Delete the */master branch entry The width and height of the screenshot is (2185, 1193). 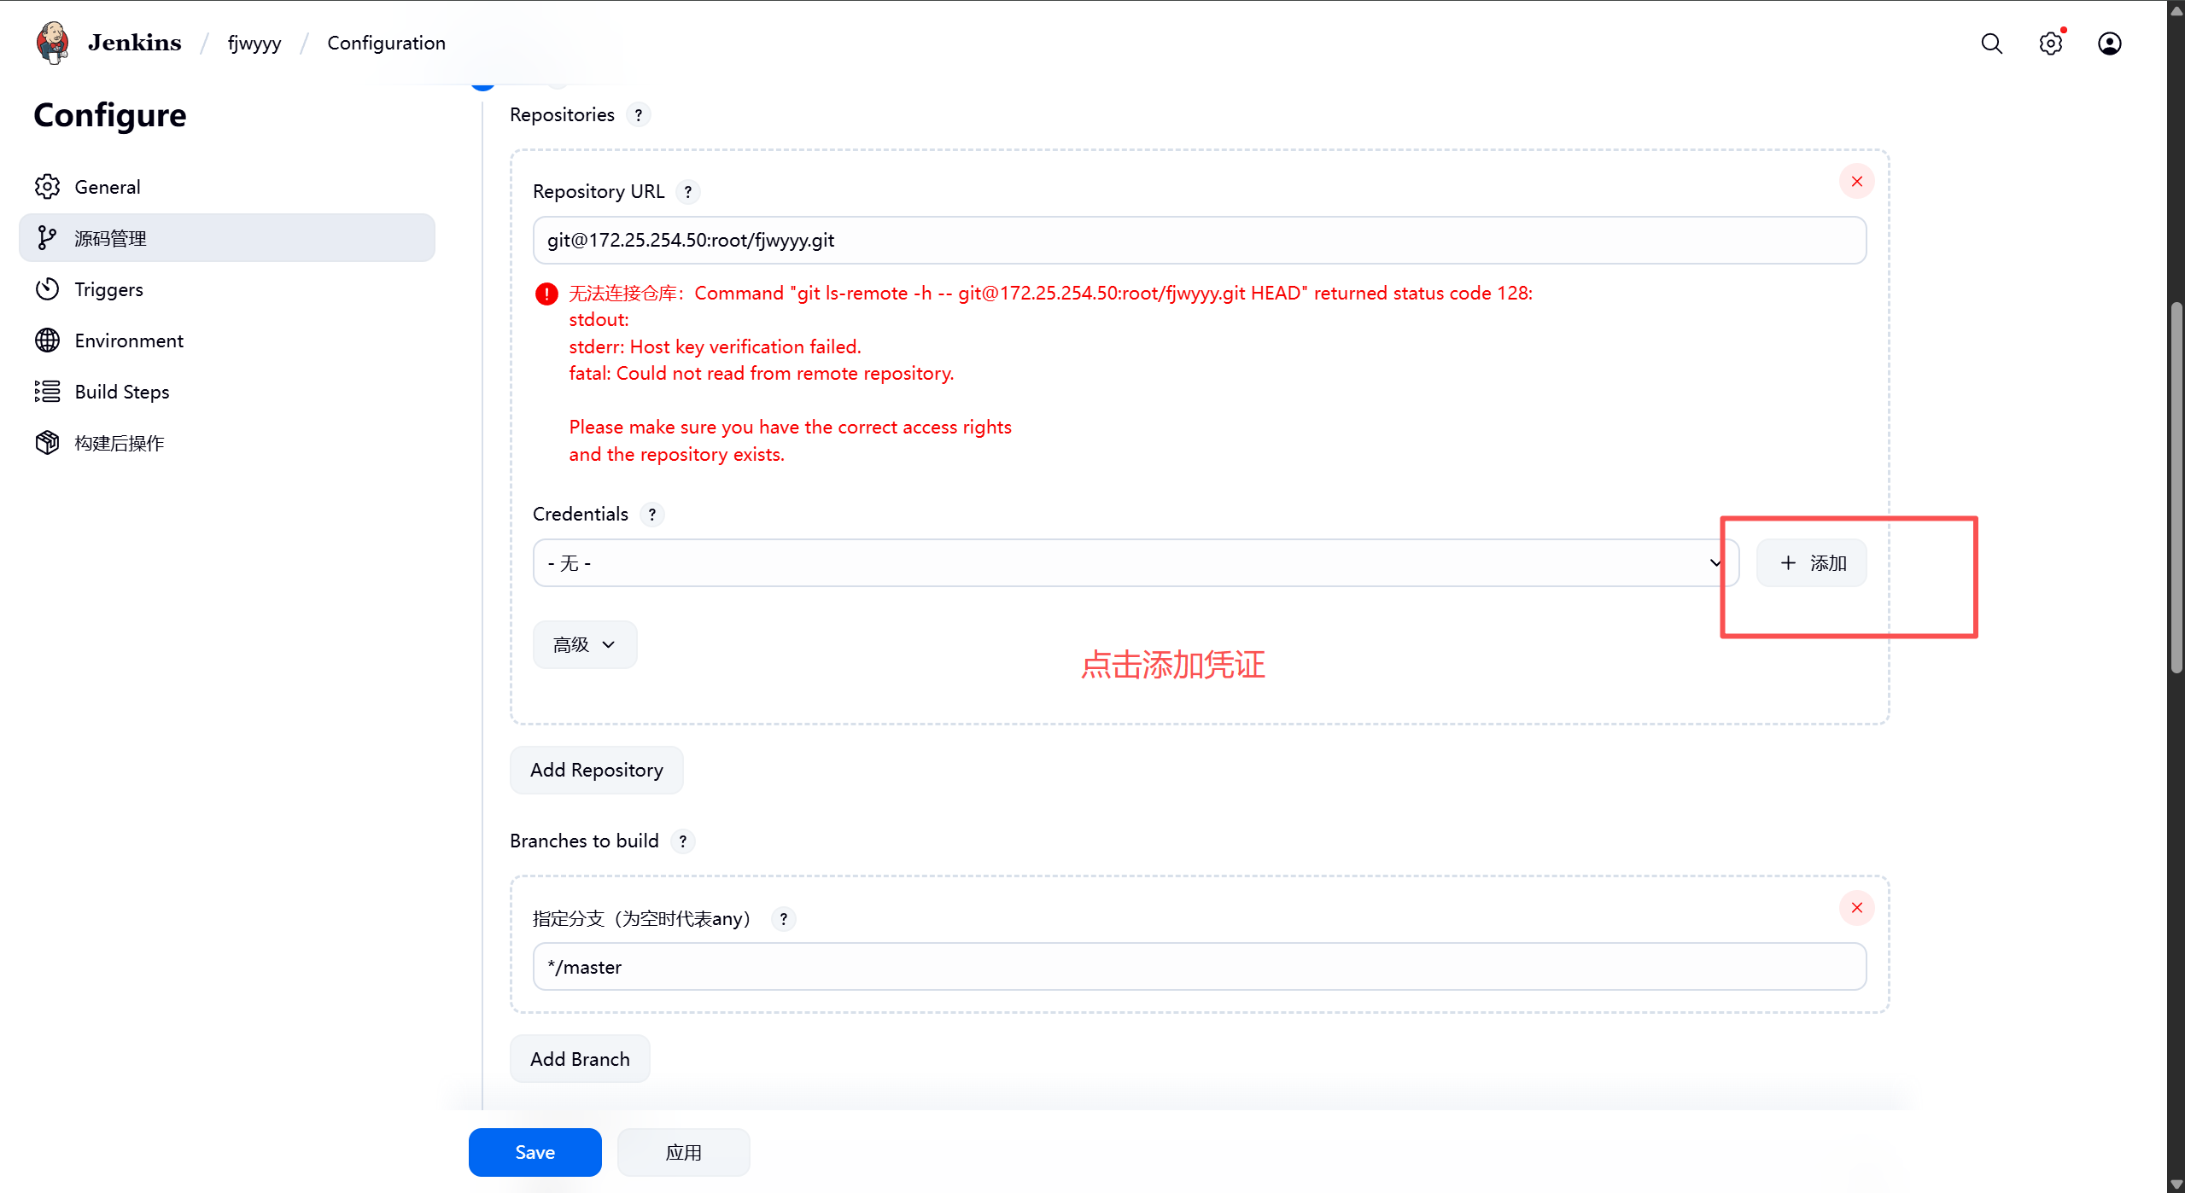pyautogui.click(x=1856, y=908)
